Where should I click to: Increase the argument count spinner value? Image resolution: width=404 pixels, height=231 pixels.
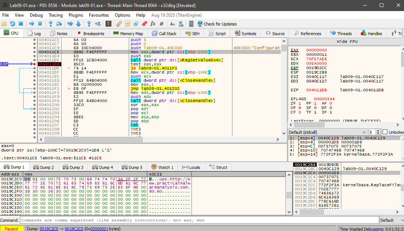[x=379, y=131]
